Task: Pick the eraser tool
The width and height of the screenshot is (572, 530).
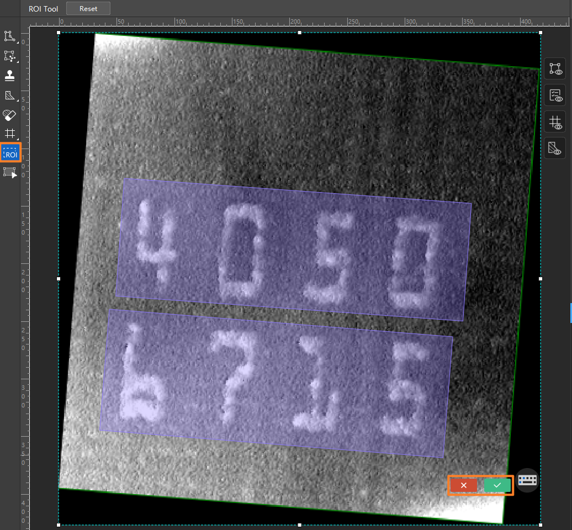Action: pyautogui.click(x=9, y=115)
